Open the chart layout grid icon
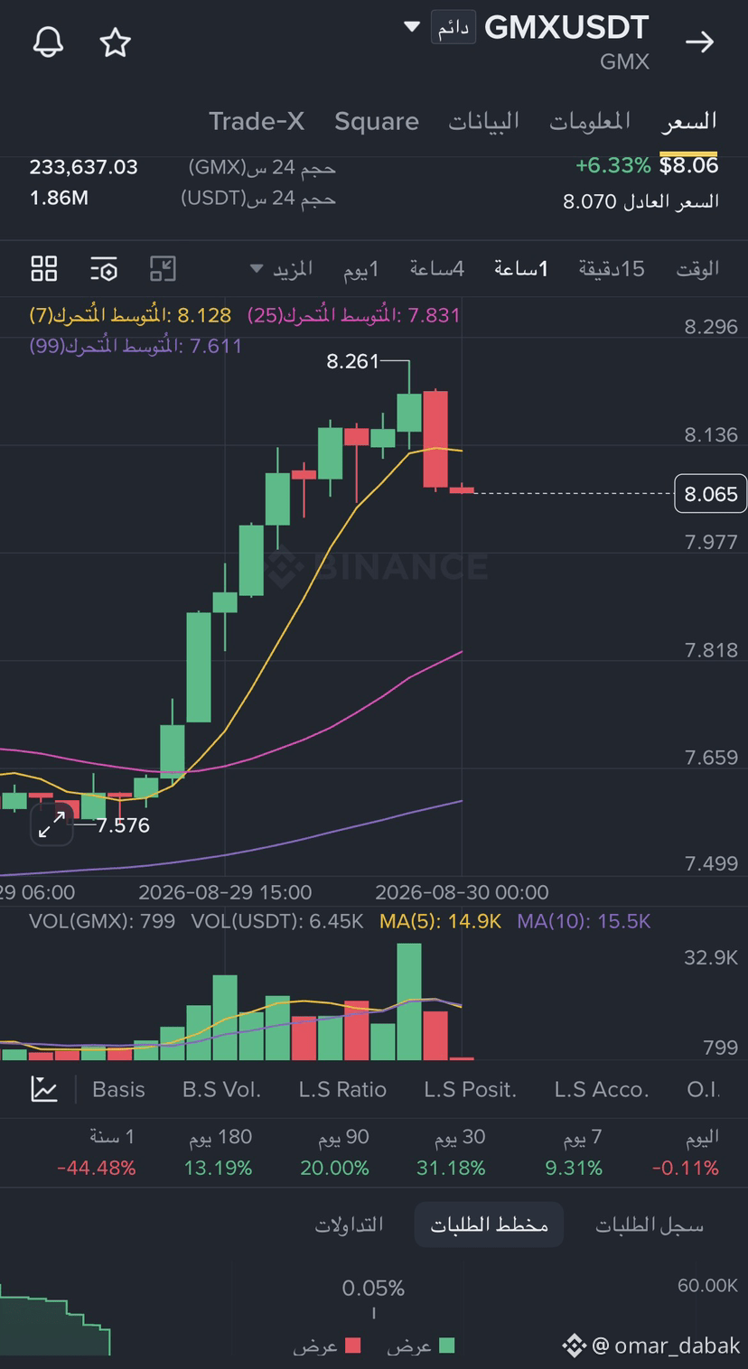The height and width of the screenshot is (1369, 748). click(x=43, y=268)
